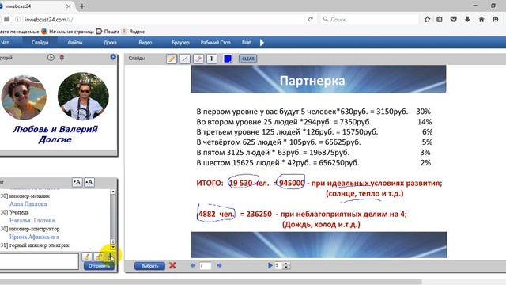
Task: Open presenter panel settings gear
Action: coord(113,57)
